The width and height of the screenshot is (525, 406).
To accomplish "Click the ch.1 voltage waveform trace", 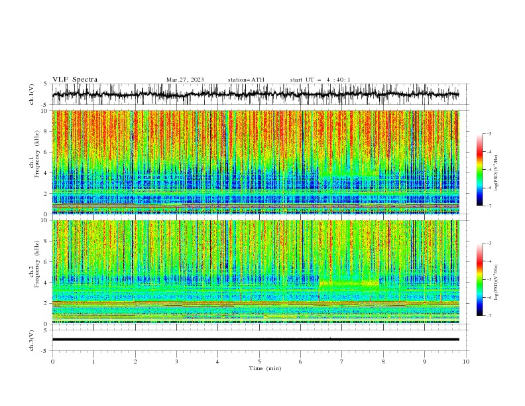I will tap(255, 94).
